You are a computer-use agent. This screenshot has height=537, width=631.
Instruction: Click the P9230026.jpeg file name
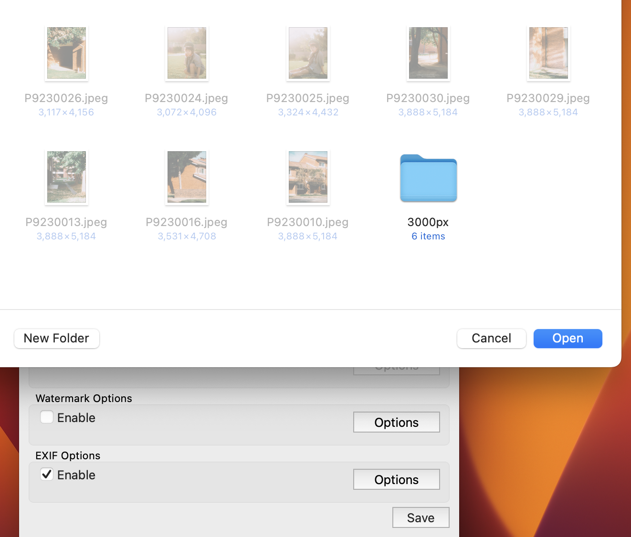(66, 98)
